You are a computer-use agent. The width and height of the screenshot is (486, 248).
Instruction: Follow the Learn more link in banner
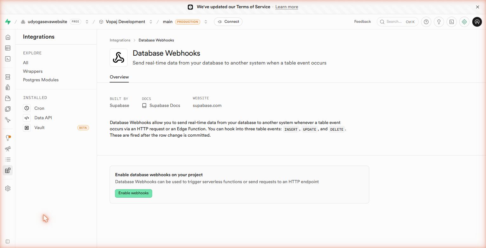286,7
